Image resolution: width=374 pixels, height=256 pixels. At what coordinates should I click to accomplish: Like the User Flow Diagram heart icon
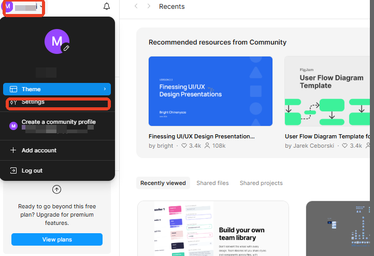(344, 145)
